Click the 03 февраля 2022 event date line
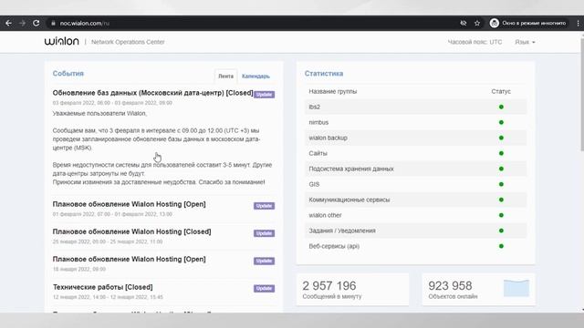This screenshot has width=584, height=328. tap(112, 103)
